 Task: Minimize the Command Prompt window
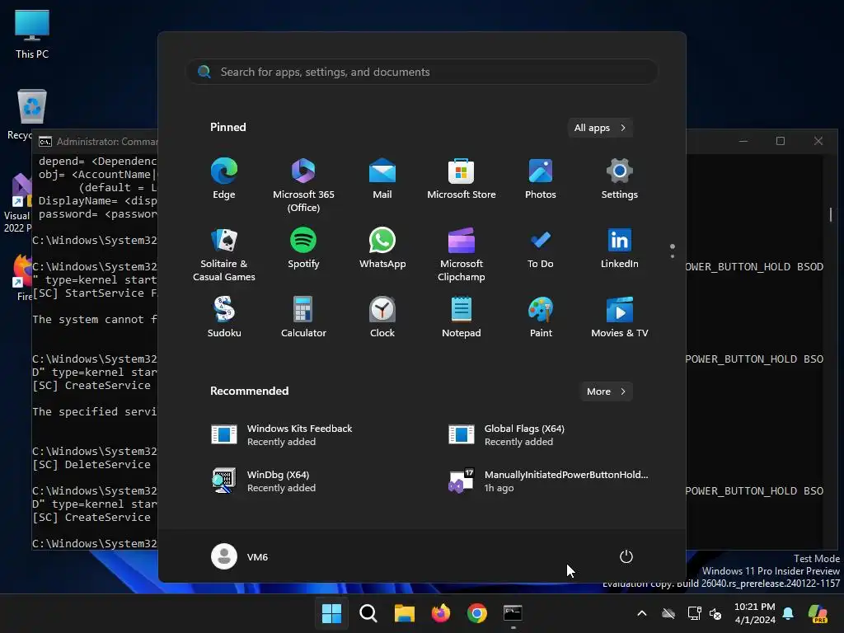click(743, 141)
